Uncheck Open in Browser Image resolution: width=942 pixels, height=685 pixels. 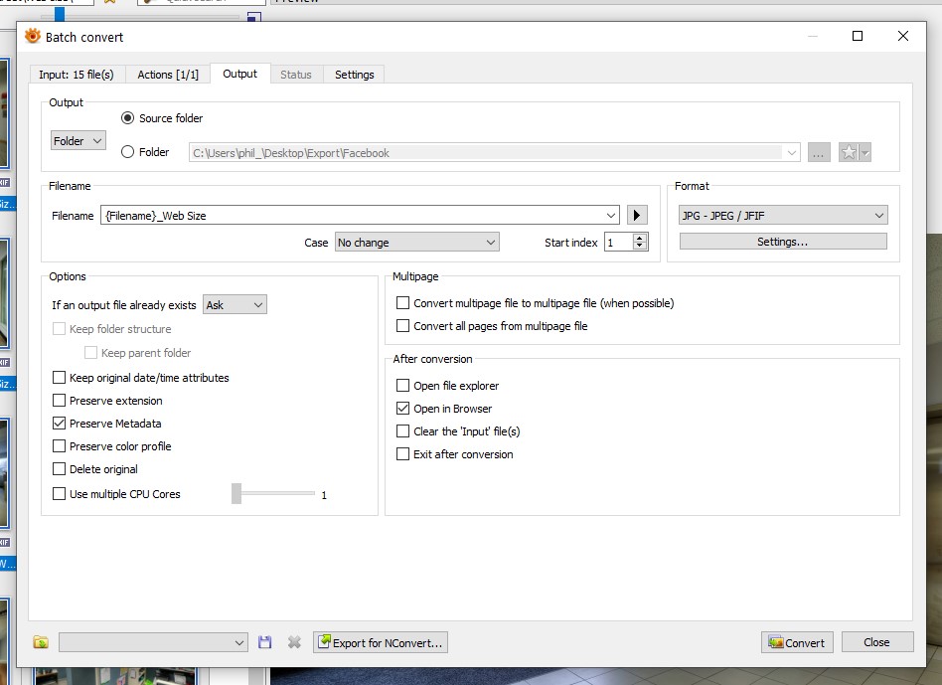[x=403, y=408]
